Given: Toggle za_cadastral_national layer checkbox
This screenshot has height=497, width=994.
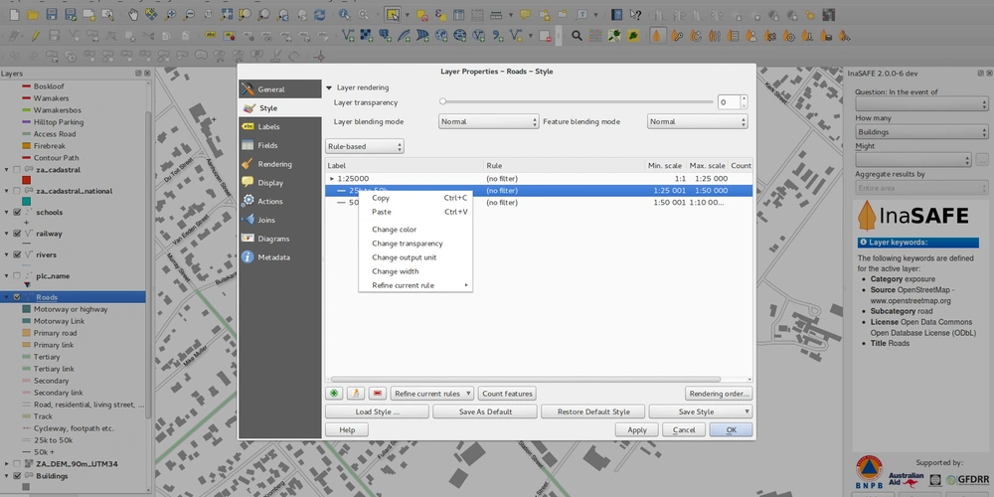Looking at the screenshot, I should pos(17,191).
